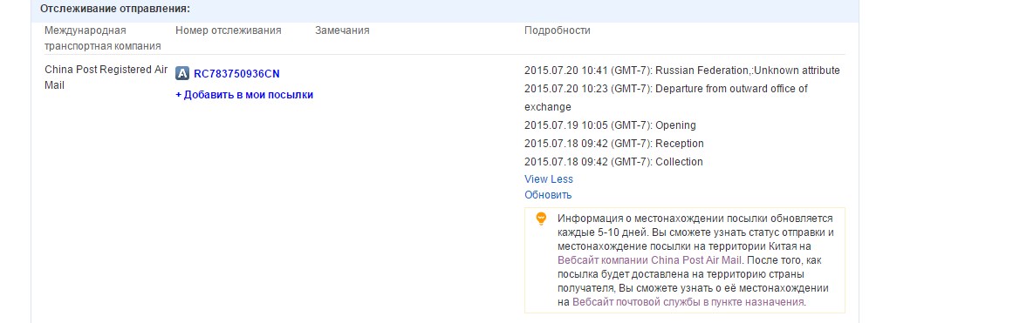
Task: Click the "Замечания" column header
Action: tap(342, 30)
